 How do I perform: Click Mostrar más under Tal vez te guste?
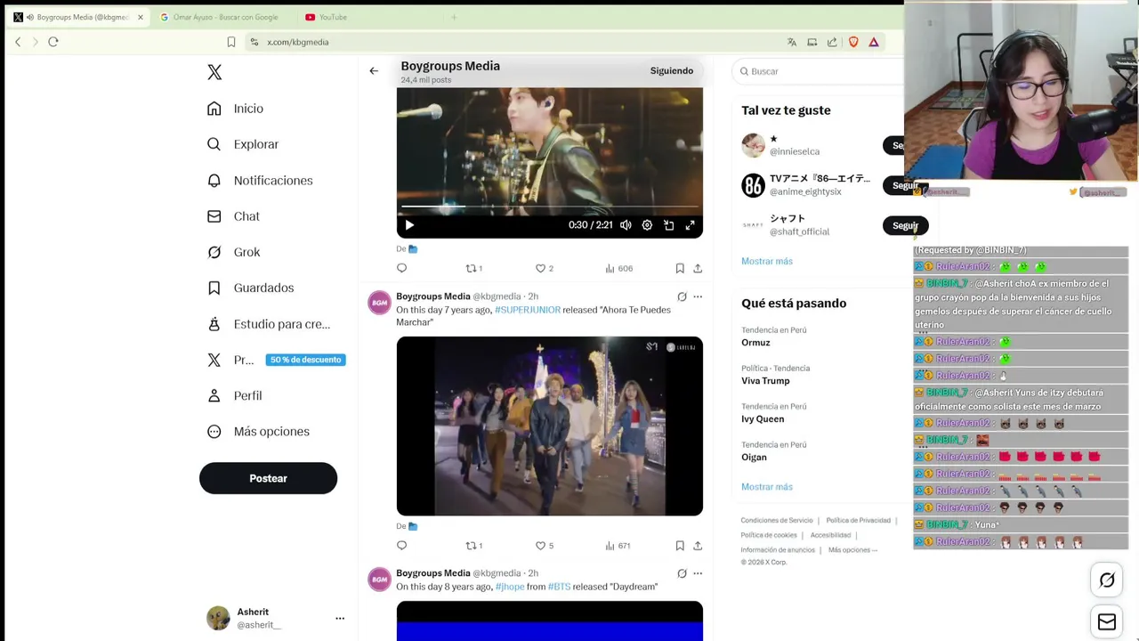767,261
